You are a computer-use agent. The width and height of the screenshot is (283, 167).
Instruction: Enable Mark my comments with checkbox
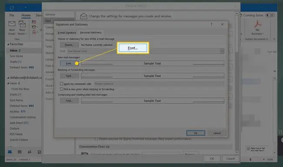tap(61, 84)
